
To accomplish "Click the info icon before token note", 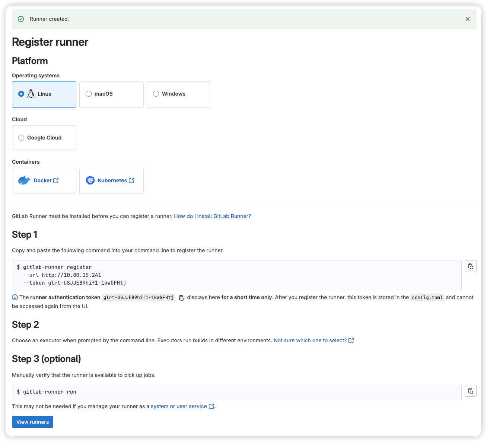I will [15, 297].
